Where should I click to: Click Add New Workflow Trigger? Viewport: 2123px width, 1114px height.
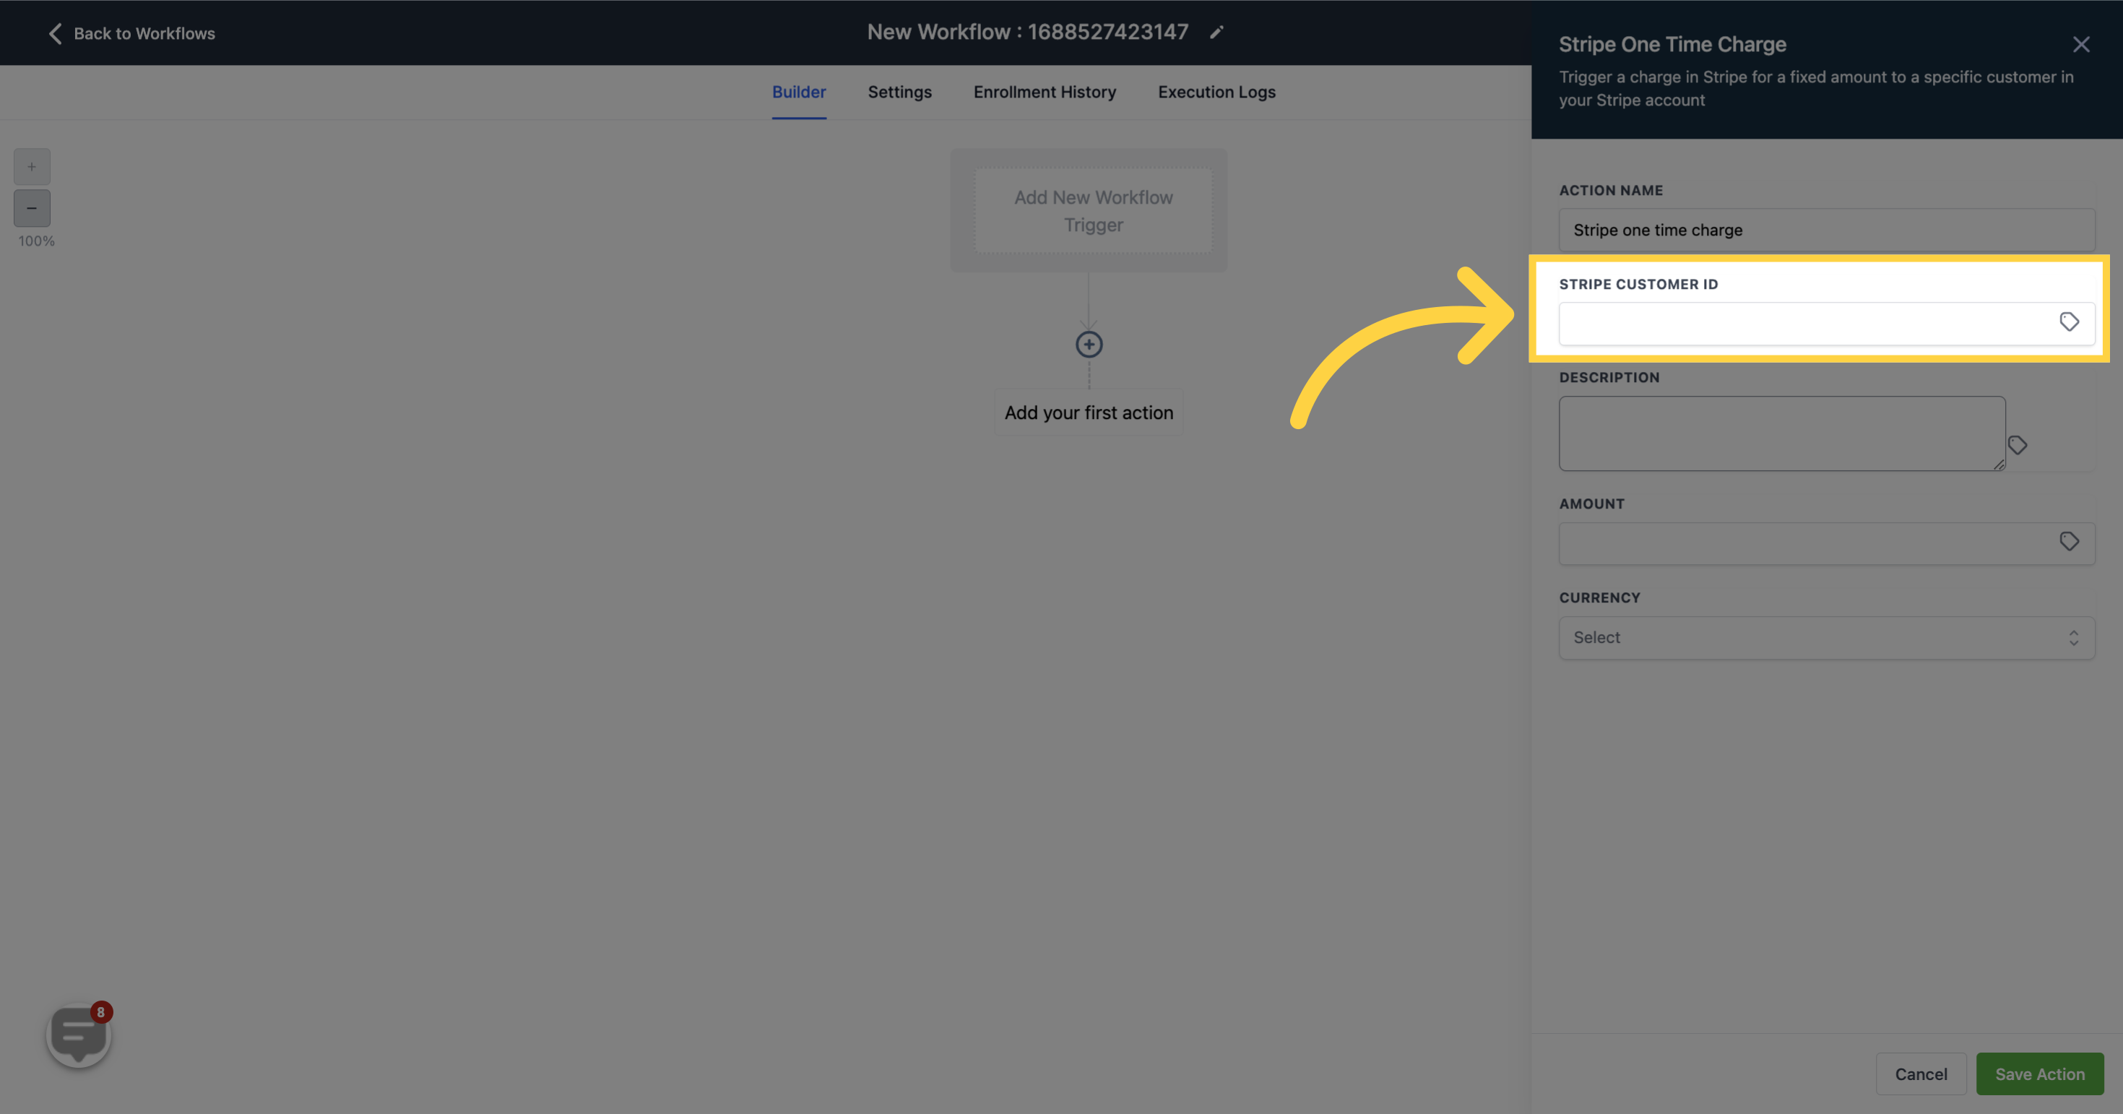(1093, 211)
